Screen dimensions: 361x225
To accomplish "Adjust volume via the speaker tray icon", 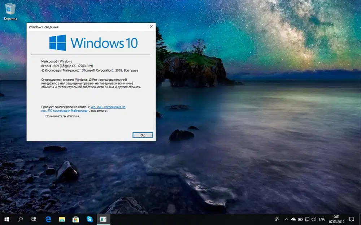I will pyautogui.click(x=313, y=220).
